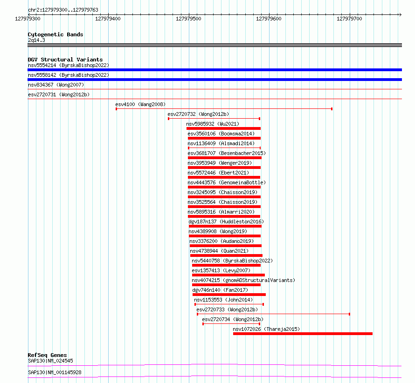Screen dimensions: 415x383
Task: Click nsv4443576 (GenomeinaBottle) label
Action: [227, 182]
